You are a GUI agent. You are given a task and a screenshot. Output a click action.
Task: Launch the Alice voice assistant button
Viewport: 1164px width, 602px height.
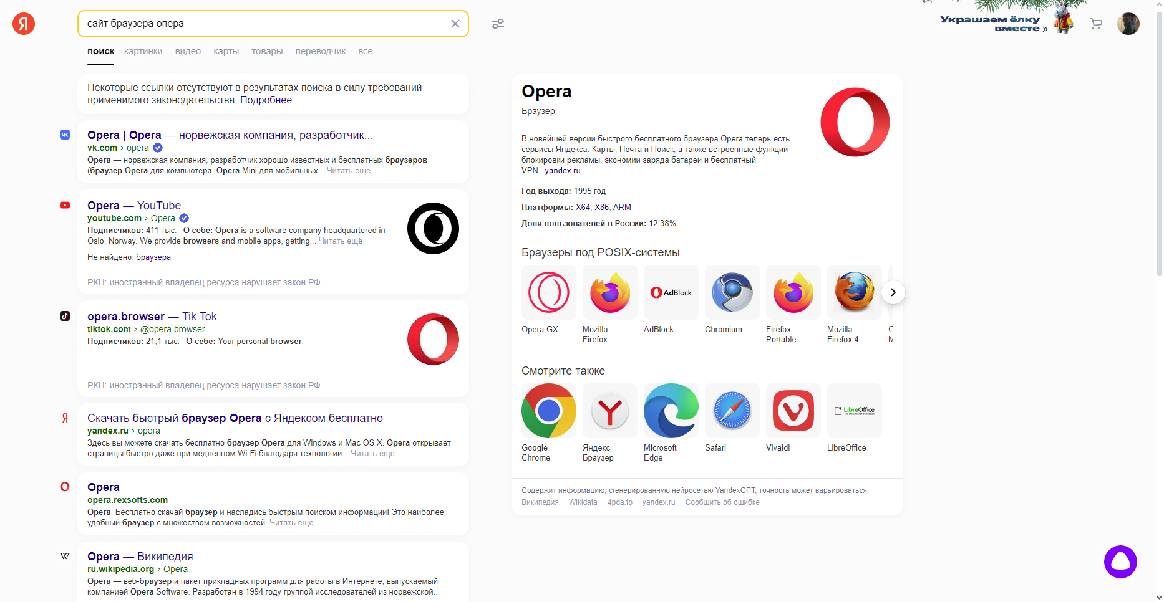click(x=1120, y=561)
